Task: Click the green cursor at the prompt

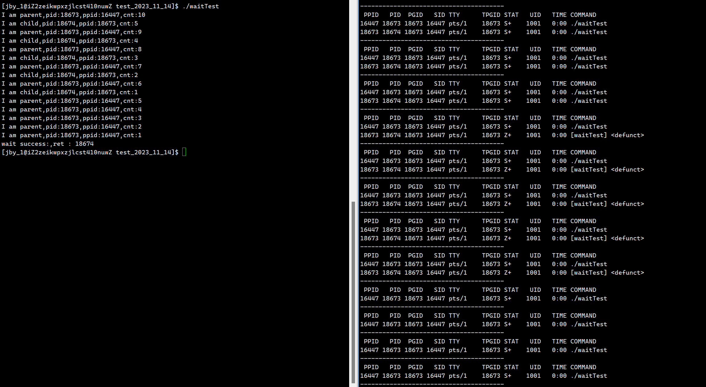Action: (184, 152)
